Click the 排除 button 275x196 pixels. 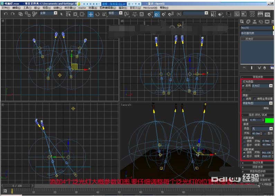click(x=266, y=108)
